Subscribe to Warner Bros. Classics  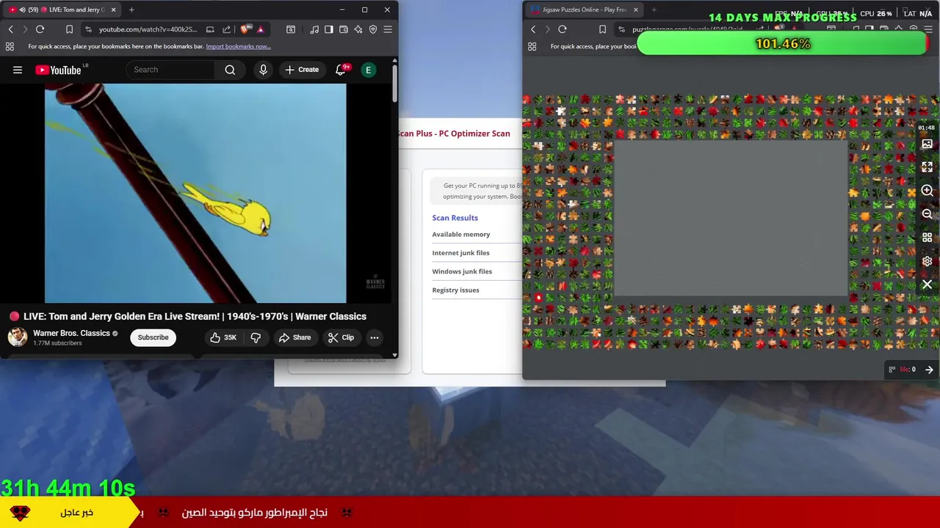pos(153,337)
